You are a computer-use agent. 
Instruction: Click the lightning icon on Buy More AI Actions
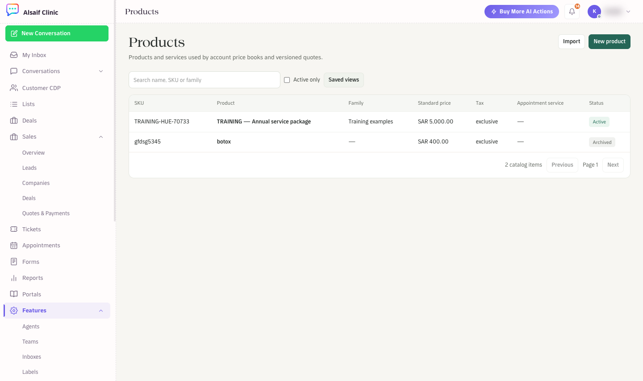[494, 12]
